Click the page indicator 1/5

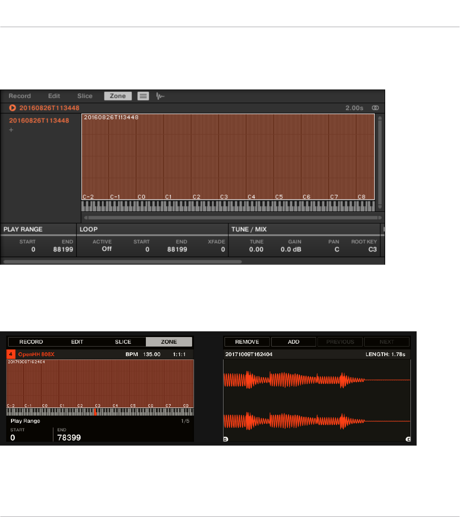[x=185, y=421]
